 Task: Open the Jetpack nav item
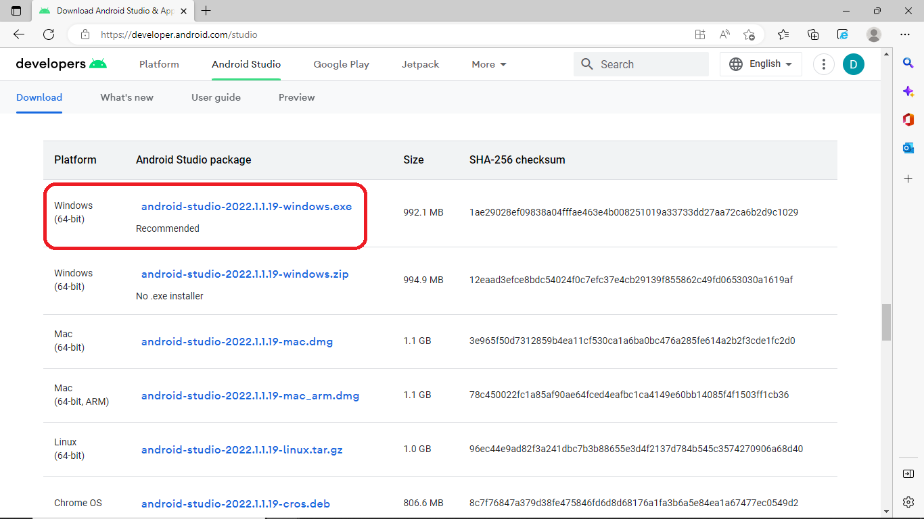tap(420, 64)
